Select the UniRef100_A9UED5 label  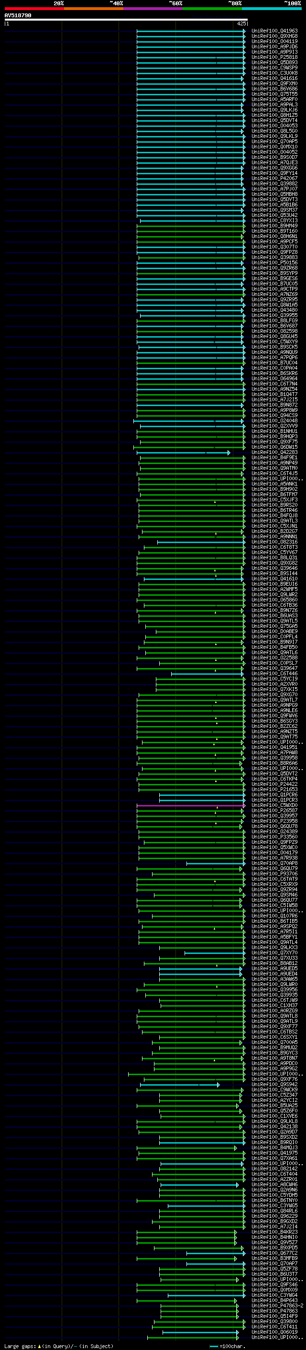(274, 968)
